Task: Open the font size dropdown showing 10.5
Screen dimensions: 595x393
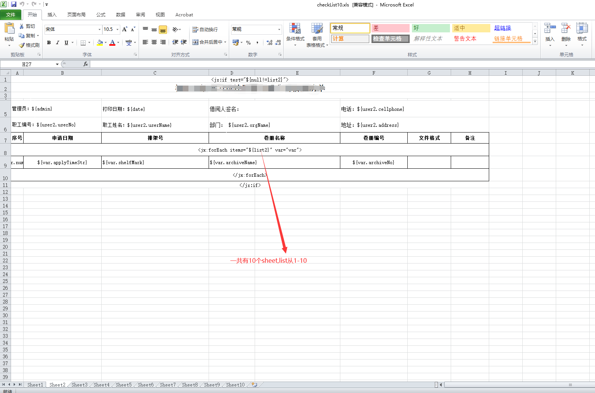Action: coord(118,29)
